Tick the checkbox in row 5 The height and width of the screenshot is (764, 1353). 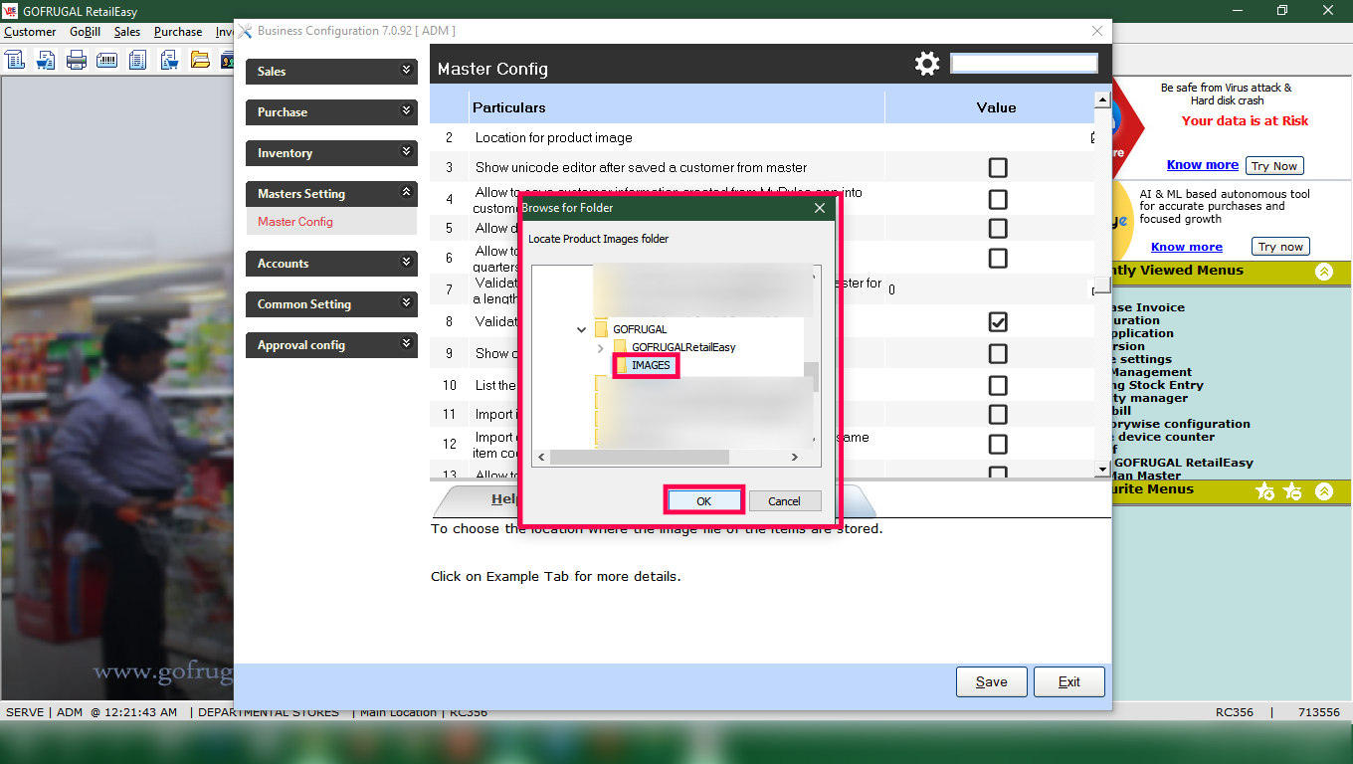coord(998,228)
